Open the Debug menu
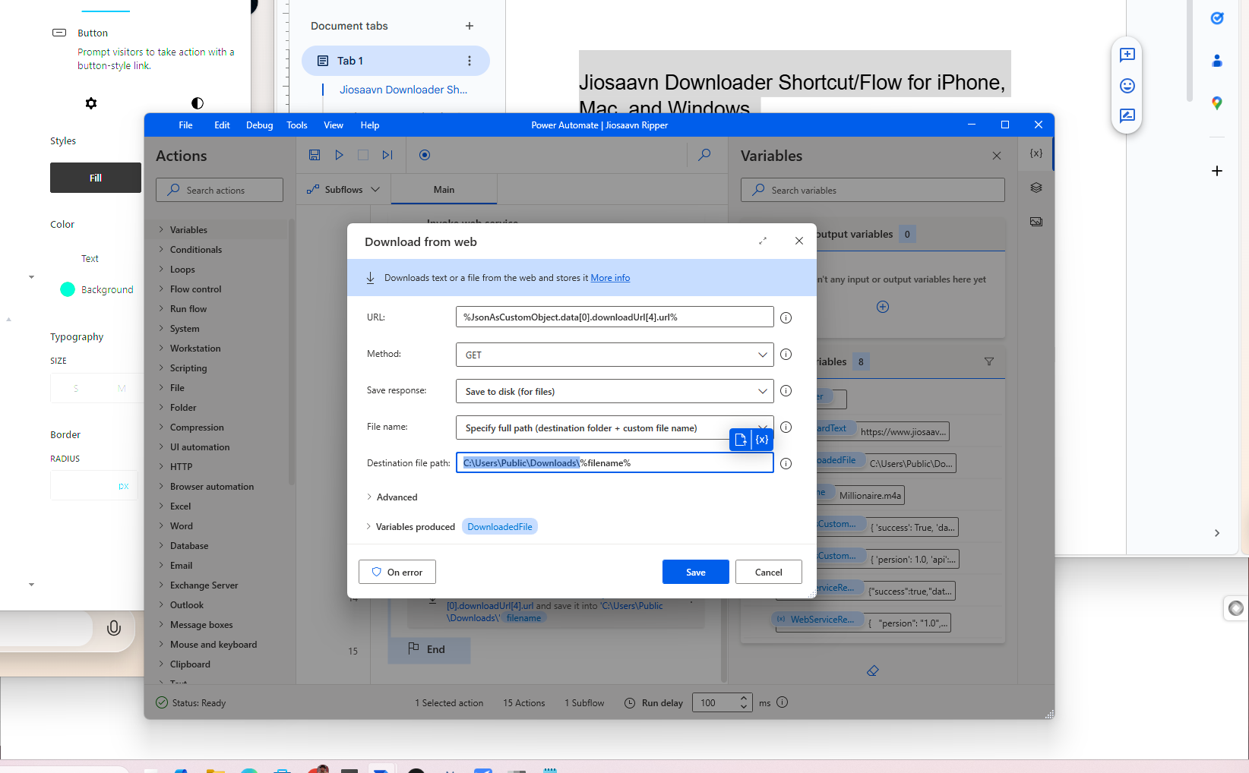This screenshot has width=1249, height=773. tap(259, 125)
